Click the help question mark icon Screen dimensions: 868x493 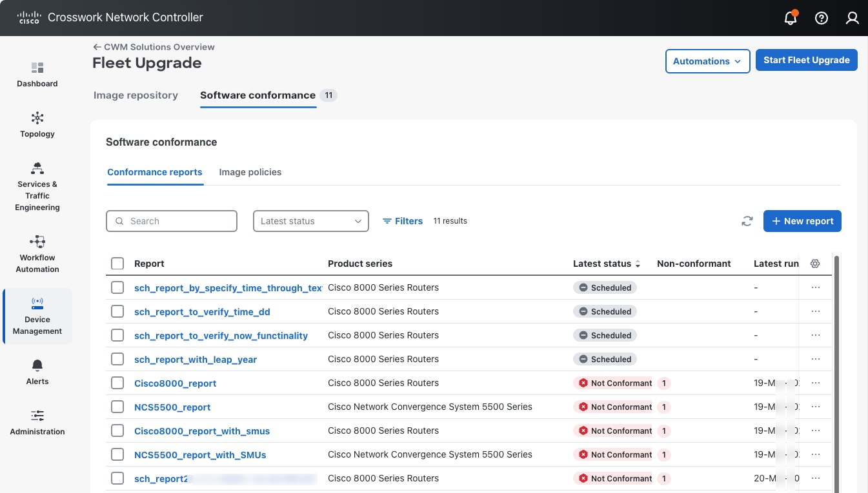pos(821,18)
